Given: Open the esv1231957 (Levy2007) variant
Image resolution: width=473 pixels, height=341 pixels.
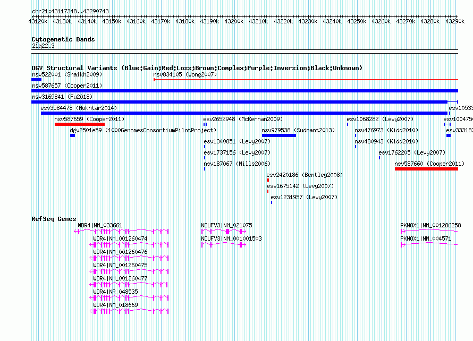Looking at the screenshot, I should 304,197.
